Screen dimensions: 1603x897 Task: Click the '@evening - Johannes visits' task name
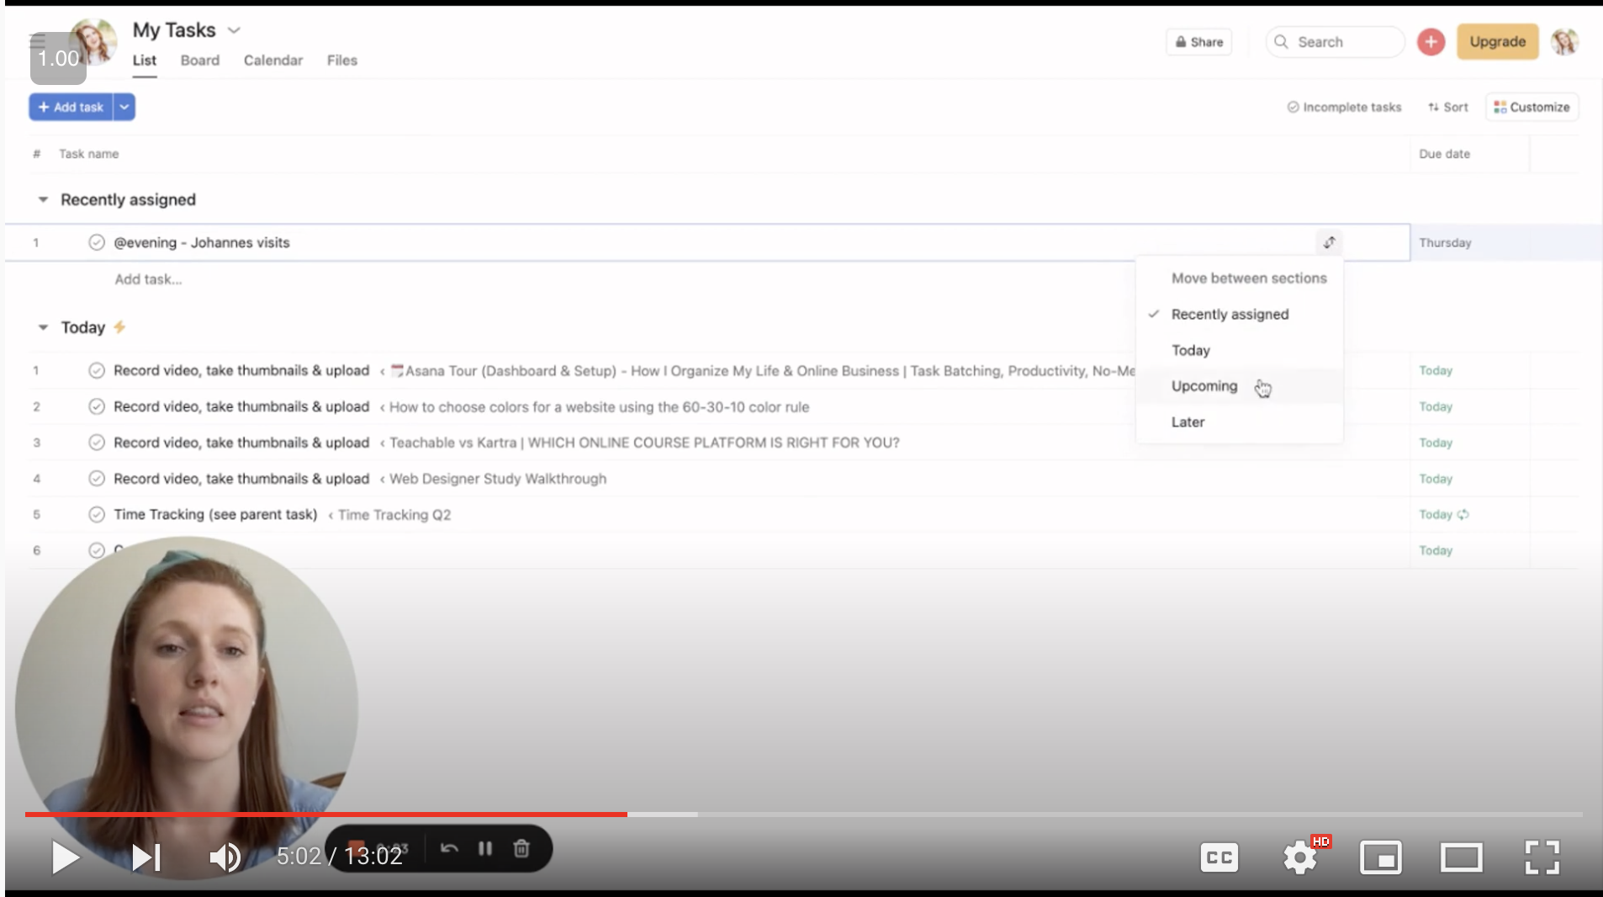point(202,242)
